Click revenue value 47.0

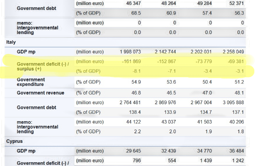click(207, 93)
